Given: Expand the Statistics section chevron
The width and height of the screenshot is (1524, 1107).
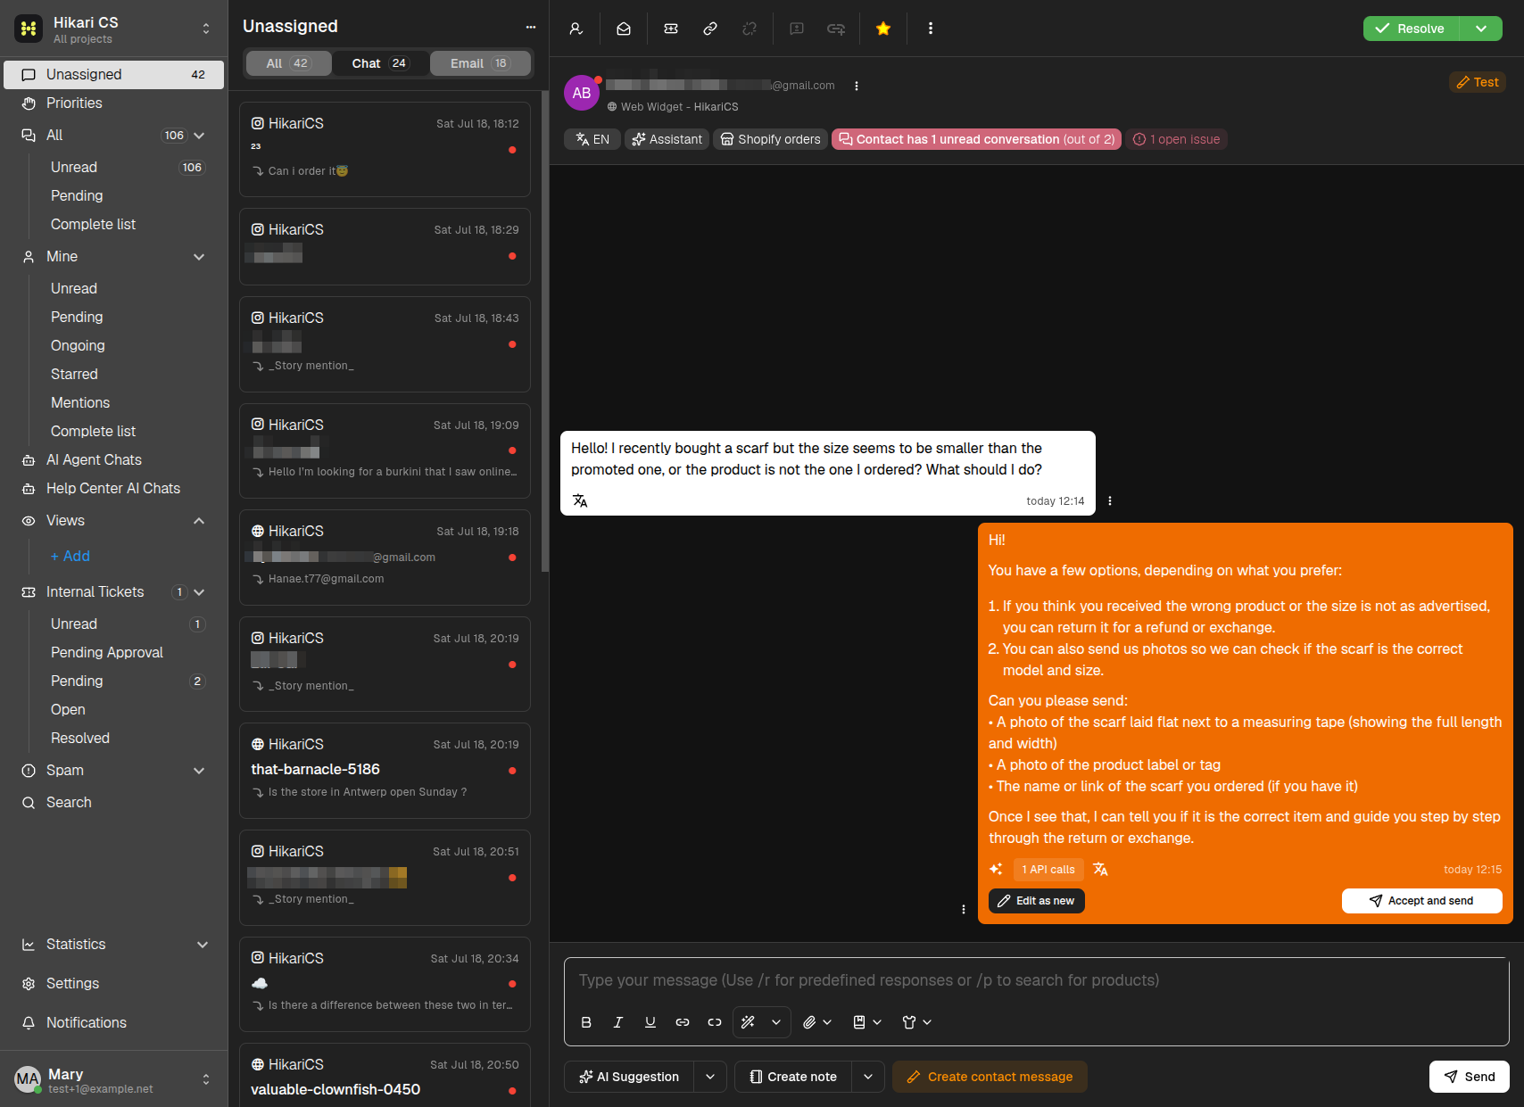Looking at the screenshot, I should (203, 945).
